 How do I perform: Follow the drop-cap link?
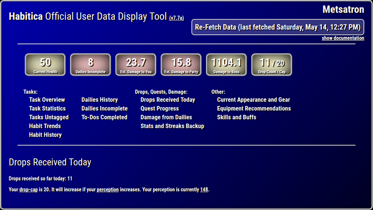click(x=28, y=190)
